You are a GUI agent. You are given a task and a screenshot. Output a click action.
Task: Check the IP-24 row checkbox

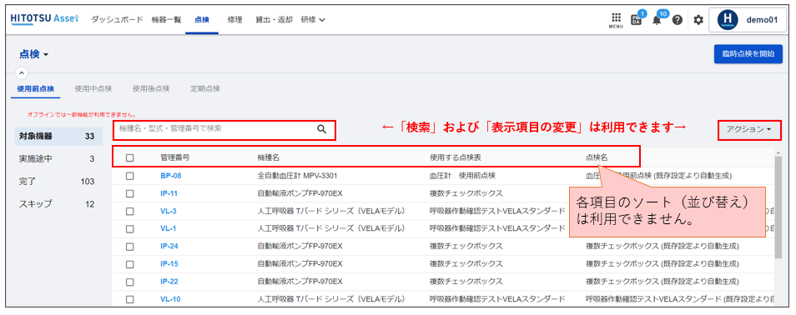pos(130,246)
